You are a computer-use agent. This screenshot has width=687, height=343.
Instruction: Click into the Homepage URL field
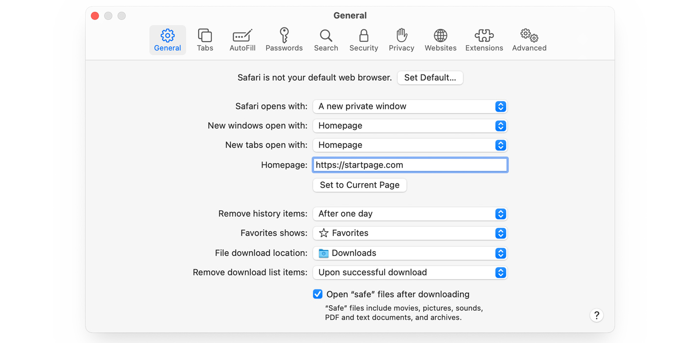point(410,165)
